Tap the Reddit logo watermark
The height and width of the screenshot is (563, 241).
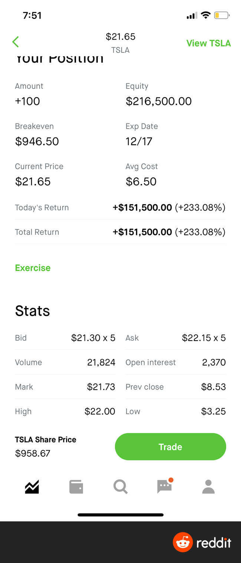tap(202, 543)
